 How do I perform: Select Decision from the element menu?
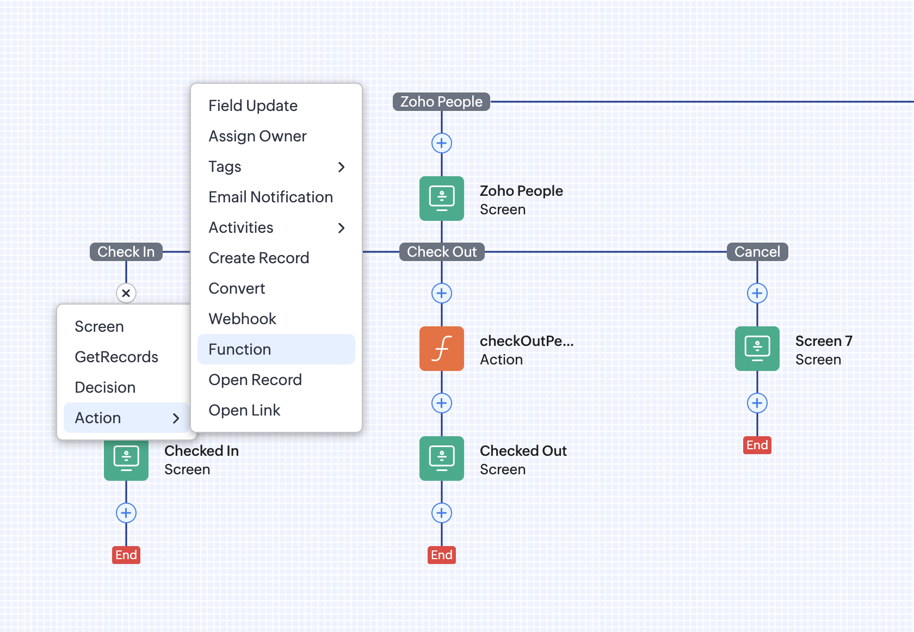[x=126, y=387]
